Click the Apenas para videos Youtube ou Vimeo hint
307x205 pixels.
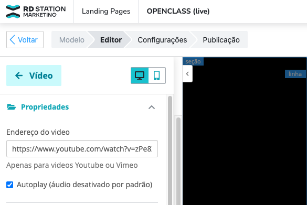click(x=72, y=165)
